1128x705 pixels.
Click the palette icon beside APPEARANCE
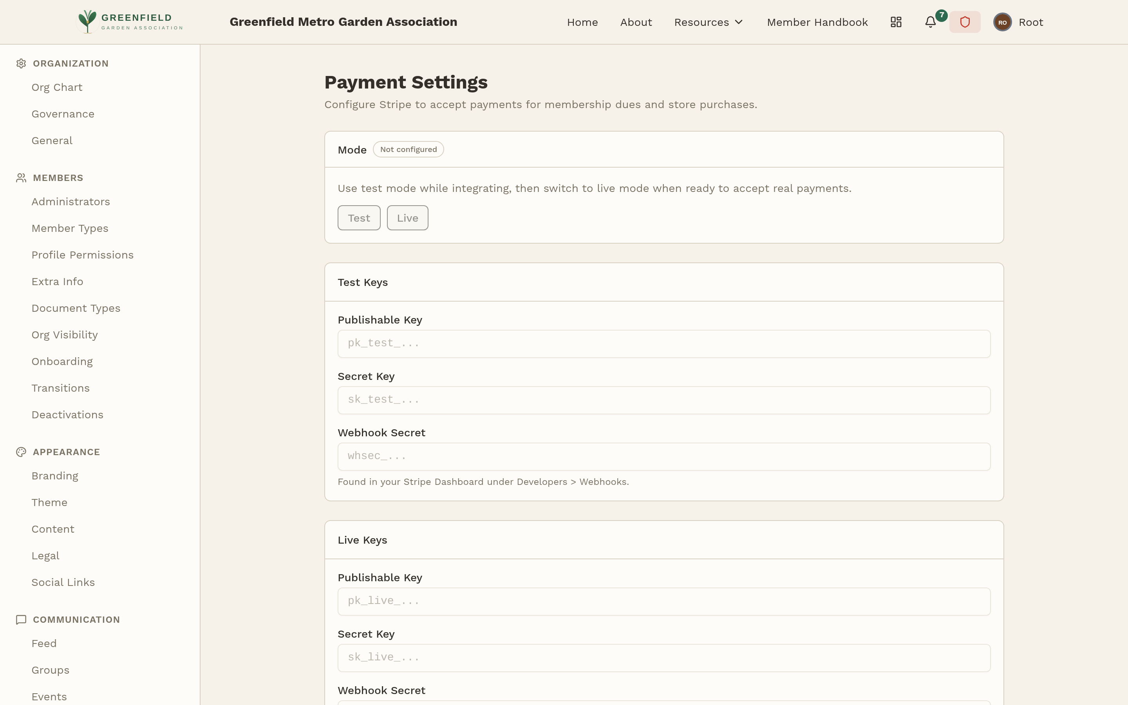(x=21, y=452)
